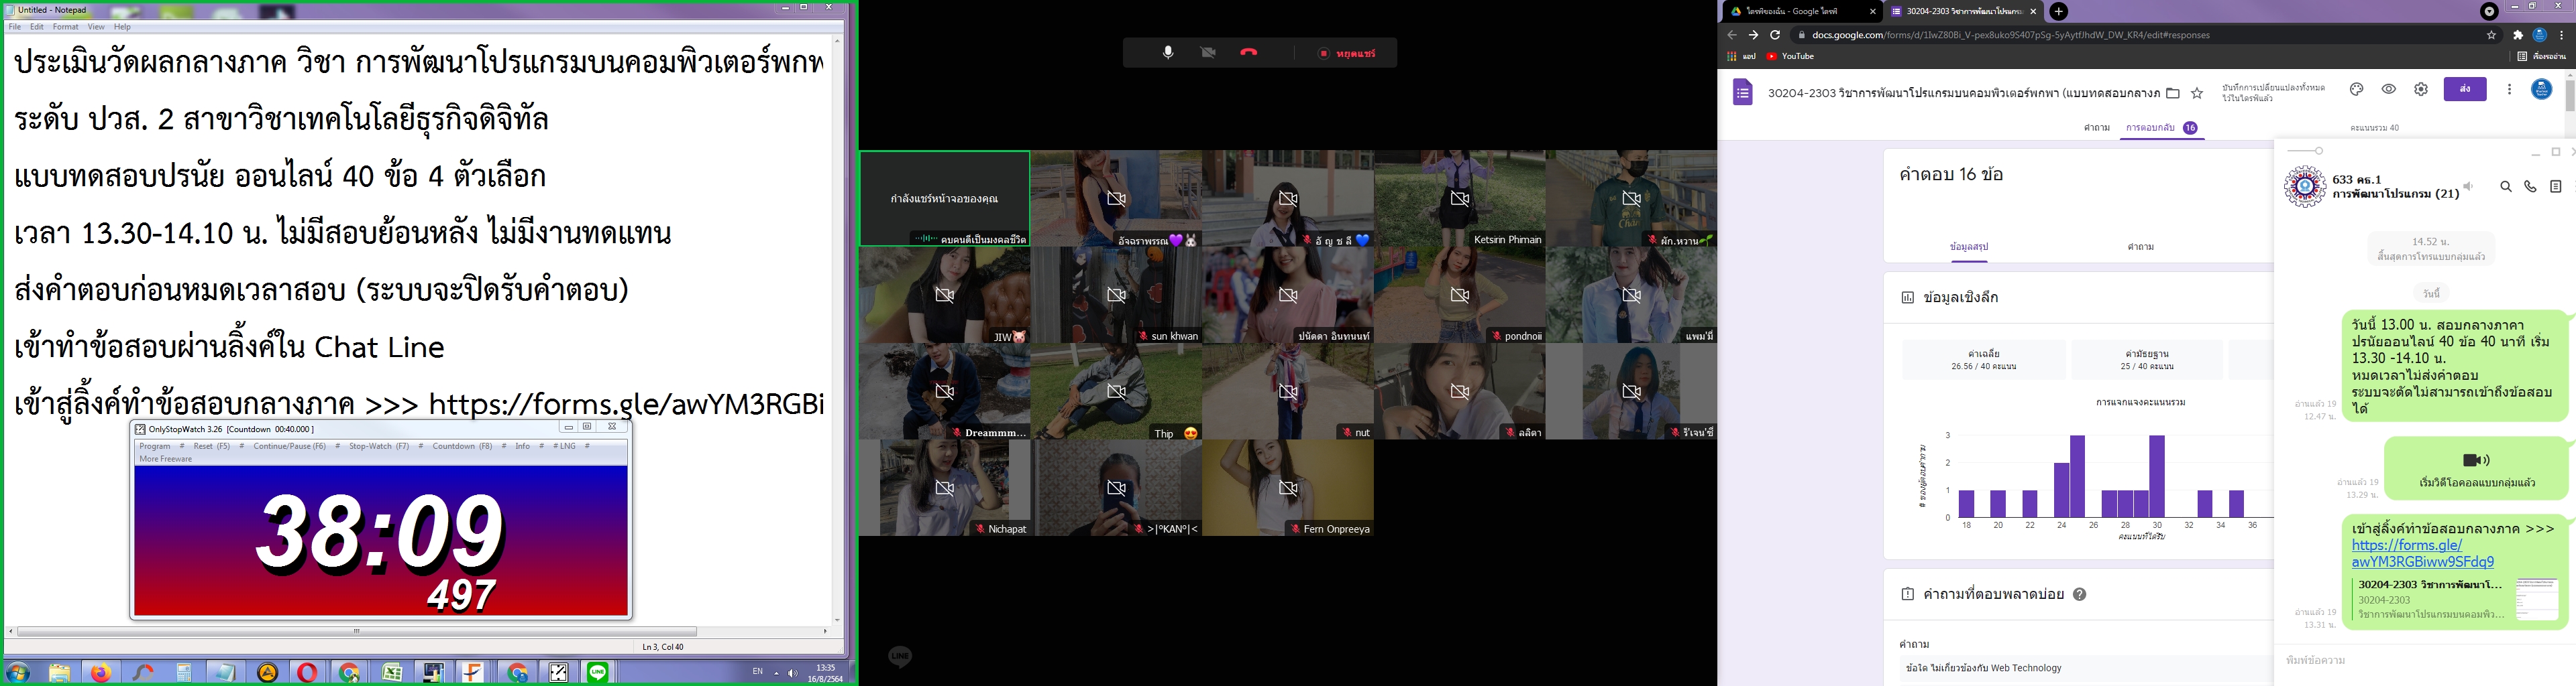Open the Google Forms More options menu
Image resolution: width=2576 pixels, height=686 pixels.
(x=2509, y=89)
